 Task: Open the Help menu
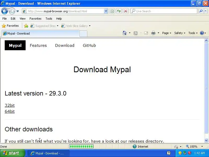tap(59, 19)
